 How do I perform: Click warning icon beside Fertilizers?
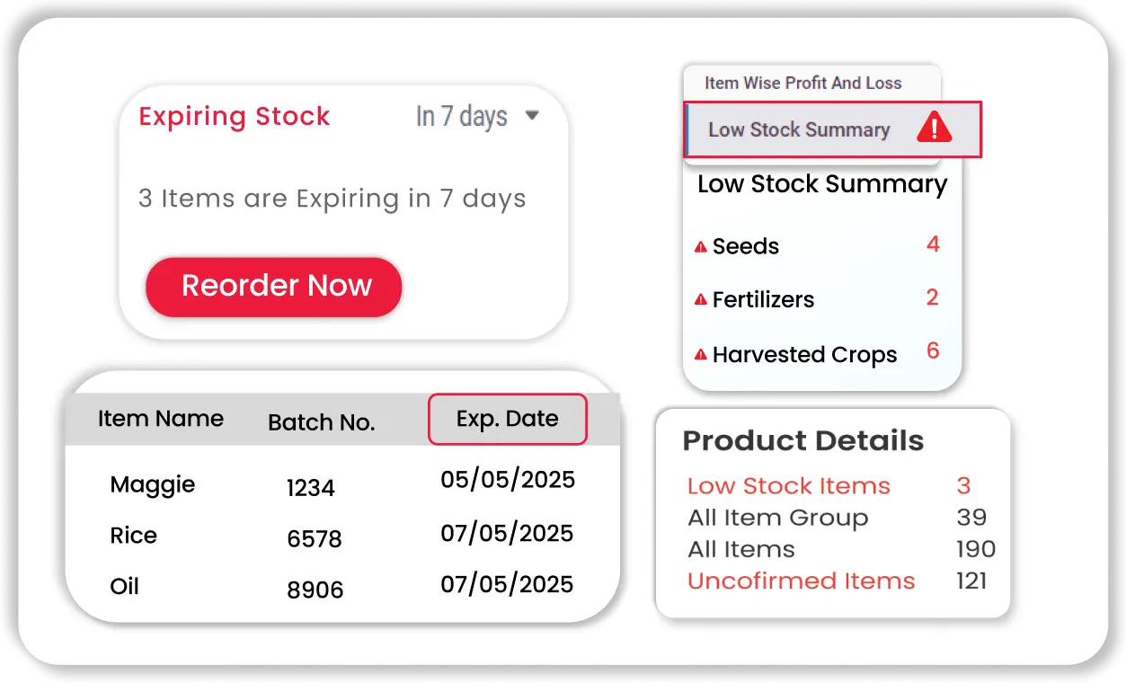[x=701, y=300]
